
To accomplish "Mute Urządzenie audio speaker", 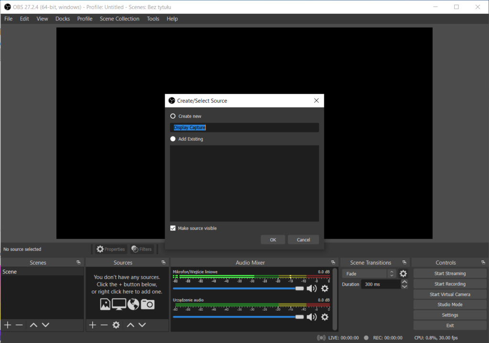I will (311, 317).
